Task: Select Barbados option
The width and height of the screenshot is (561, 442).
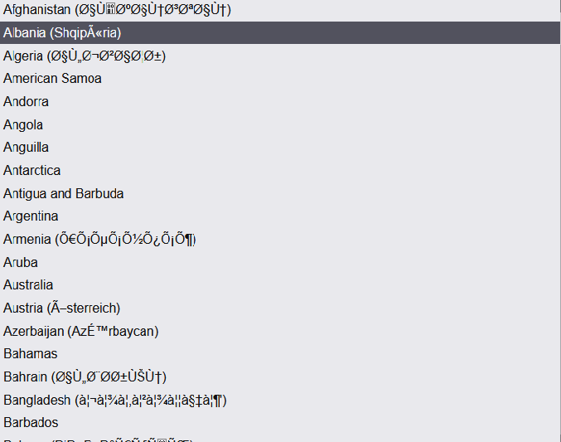Action: coord(280,423)
